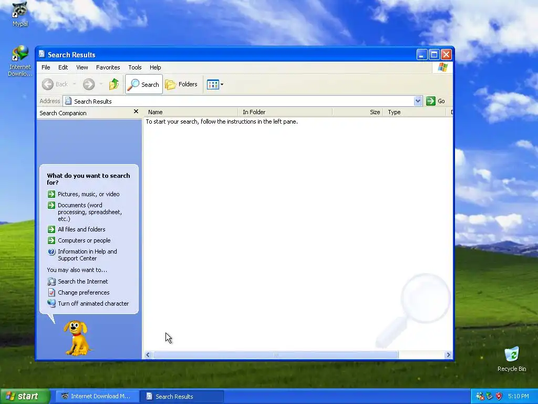Sort results by Type column
Image resolution: width=538 pixels, height=404 pixels.
click(x=415, y=112)
